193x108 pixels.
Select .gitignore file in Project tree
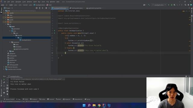tap(11, 53)
